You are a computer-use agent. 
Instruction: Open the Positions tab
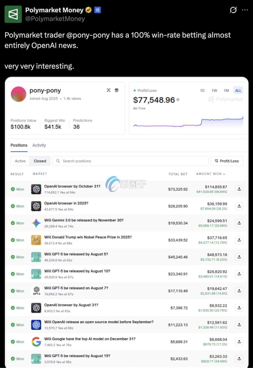coord(19,145)
